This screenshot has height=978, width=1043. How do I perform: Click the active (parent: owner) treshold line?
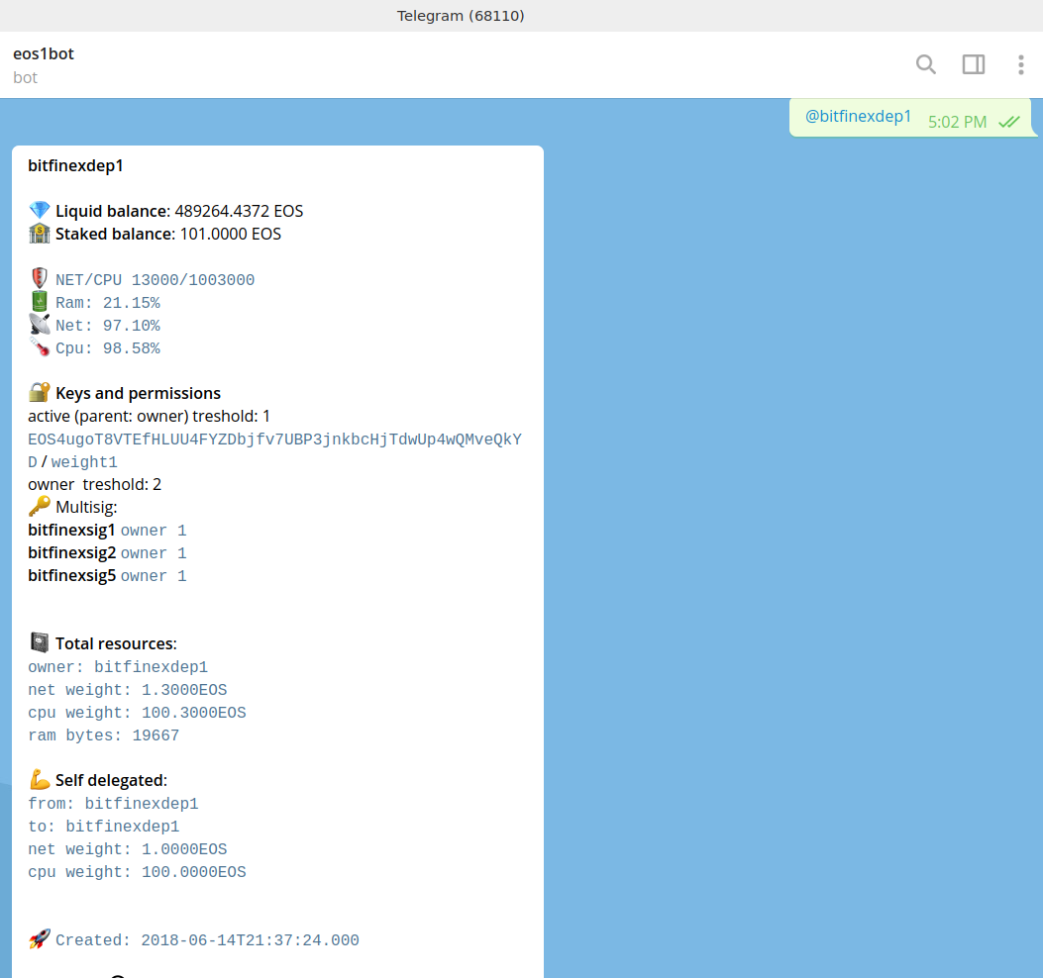[149, 416]
